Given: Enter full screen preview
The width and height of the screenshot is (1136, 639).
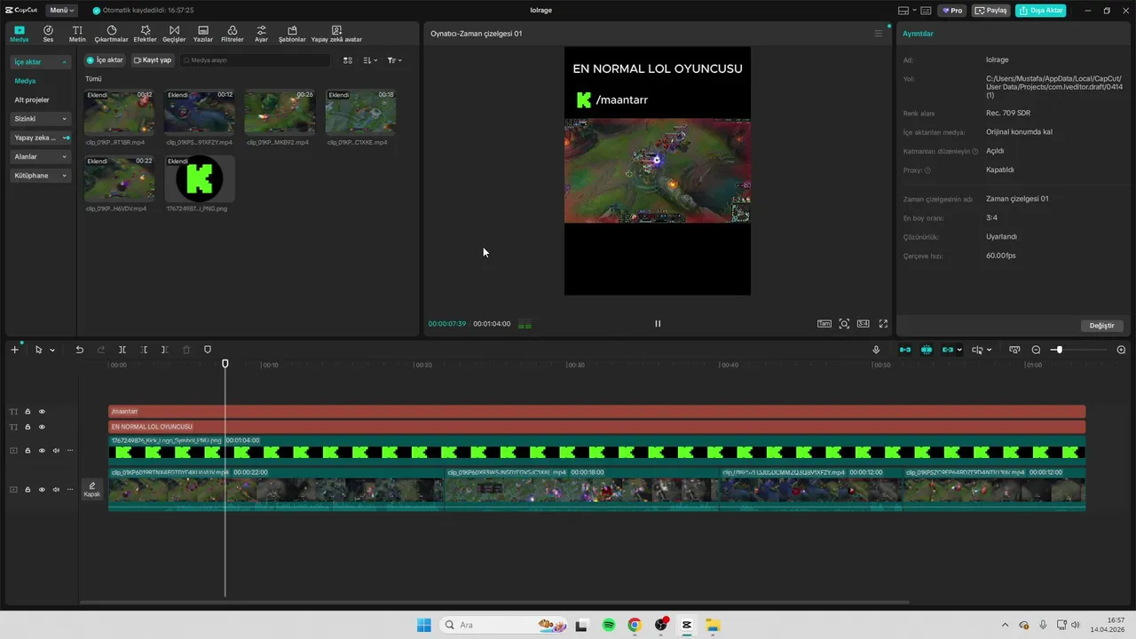Looking at the screenshot, I should pos(883,324).
